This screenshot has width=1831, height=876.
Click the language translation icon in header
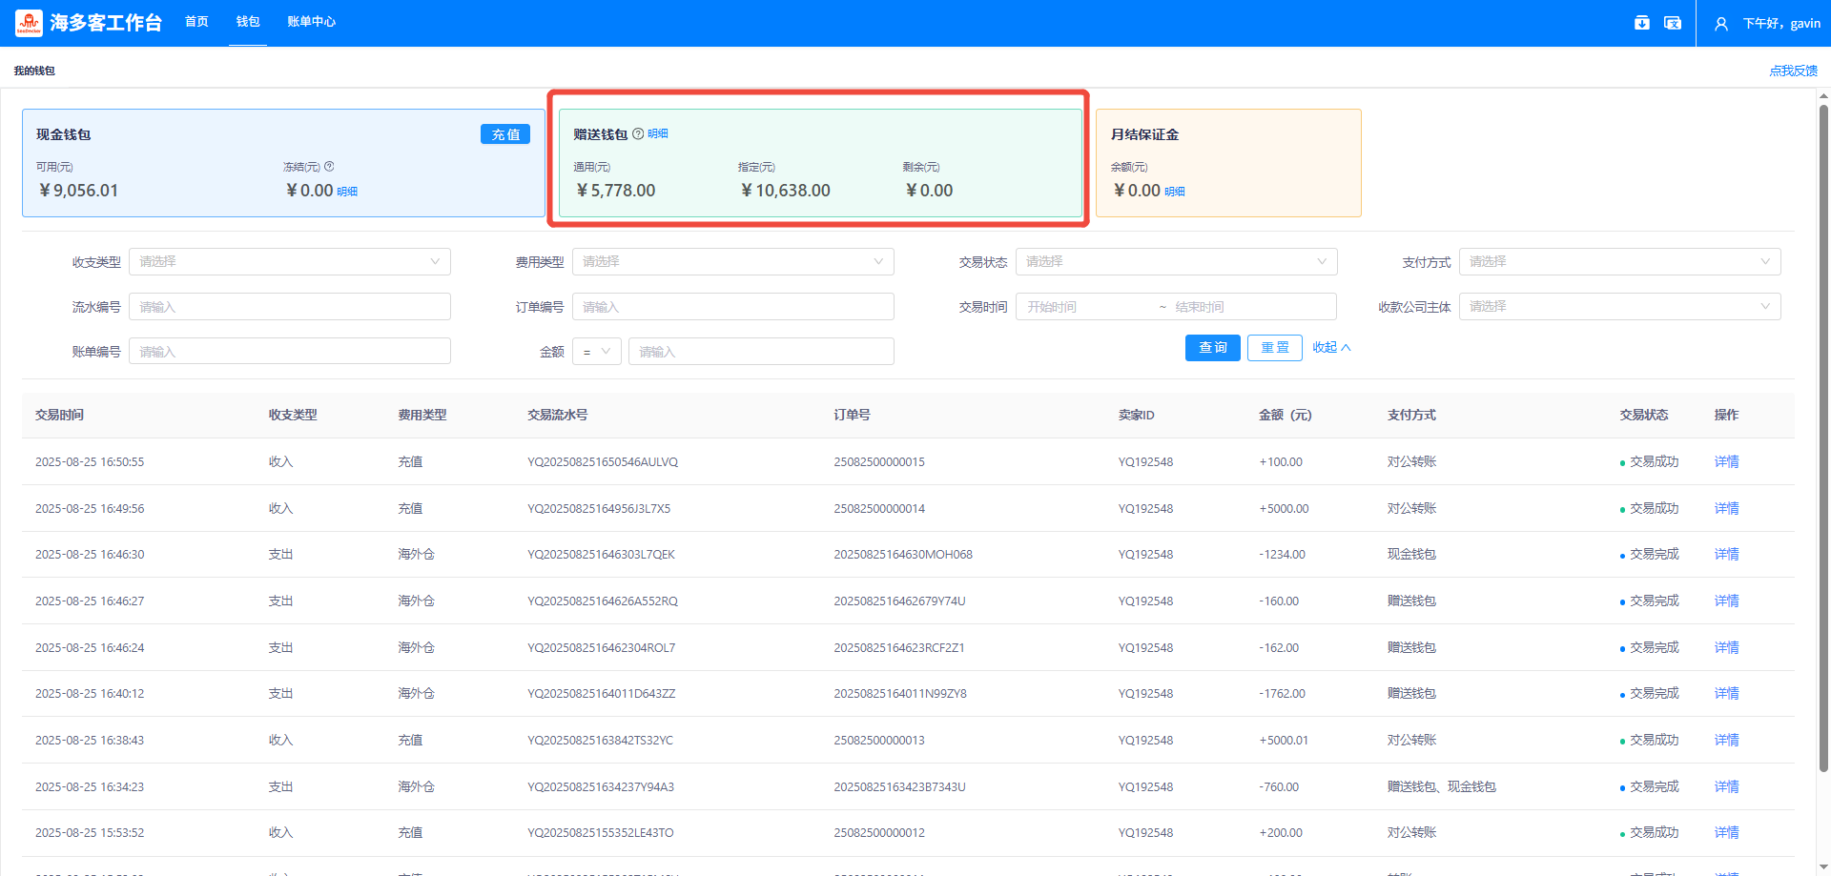click(x=1673, y=23)
